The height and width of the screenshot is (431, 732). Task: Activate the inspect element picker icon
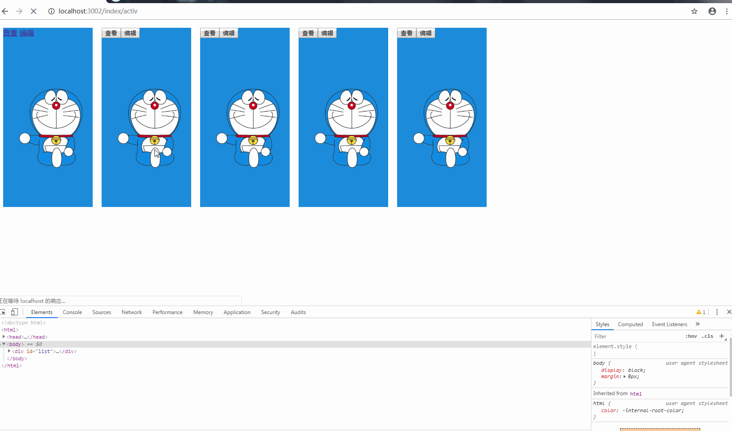[x=3, y=312]
